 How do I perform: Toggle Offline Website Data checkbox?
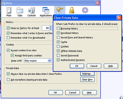(x=58, y=51)
